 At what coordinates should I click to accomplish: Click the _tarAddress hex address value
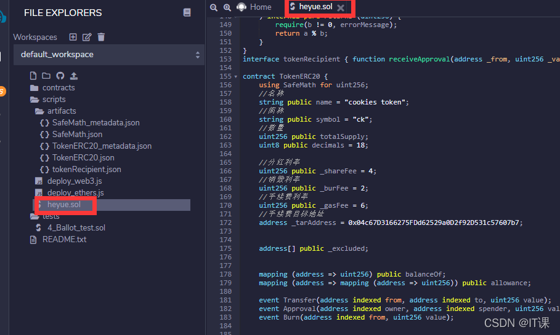pyautogui.click(x=434, y=223)
